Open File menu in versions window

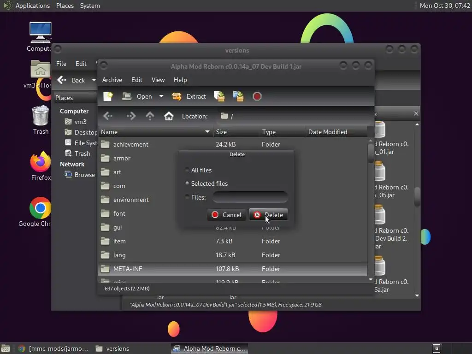(61, 64)
